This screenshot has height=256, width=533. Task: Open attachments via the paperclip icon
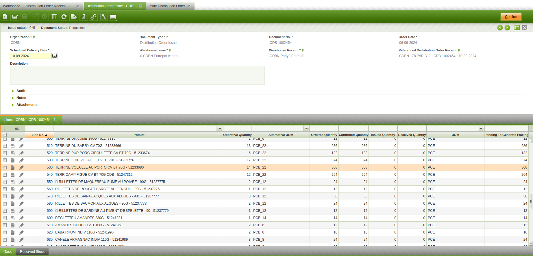click(84, 17)
